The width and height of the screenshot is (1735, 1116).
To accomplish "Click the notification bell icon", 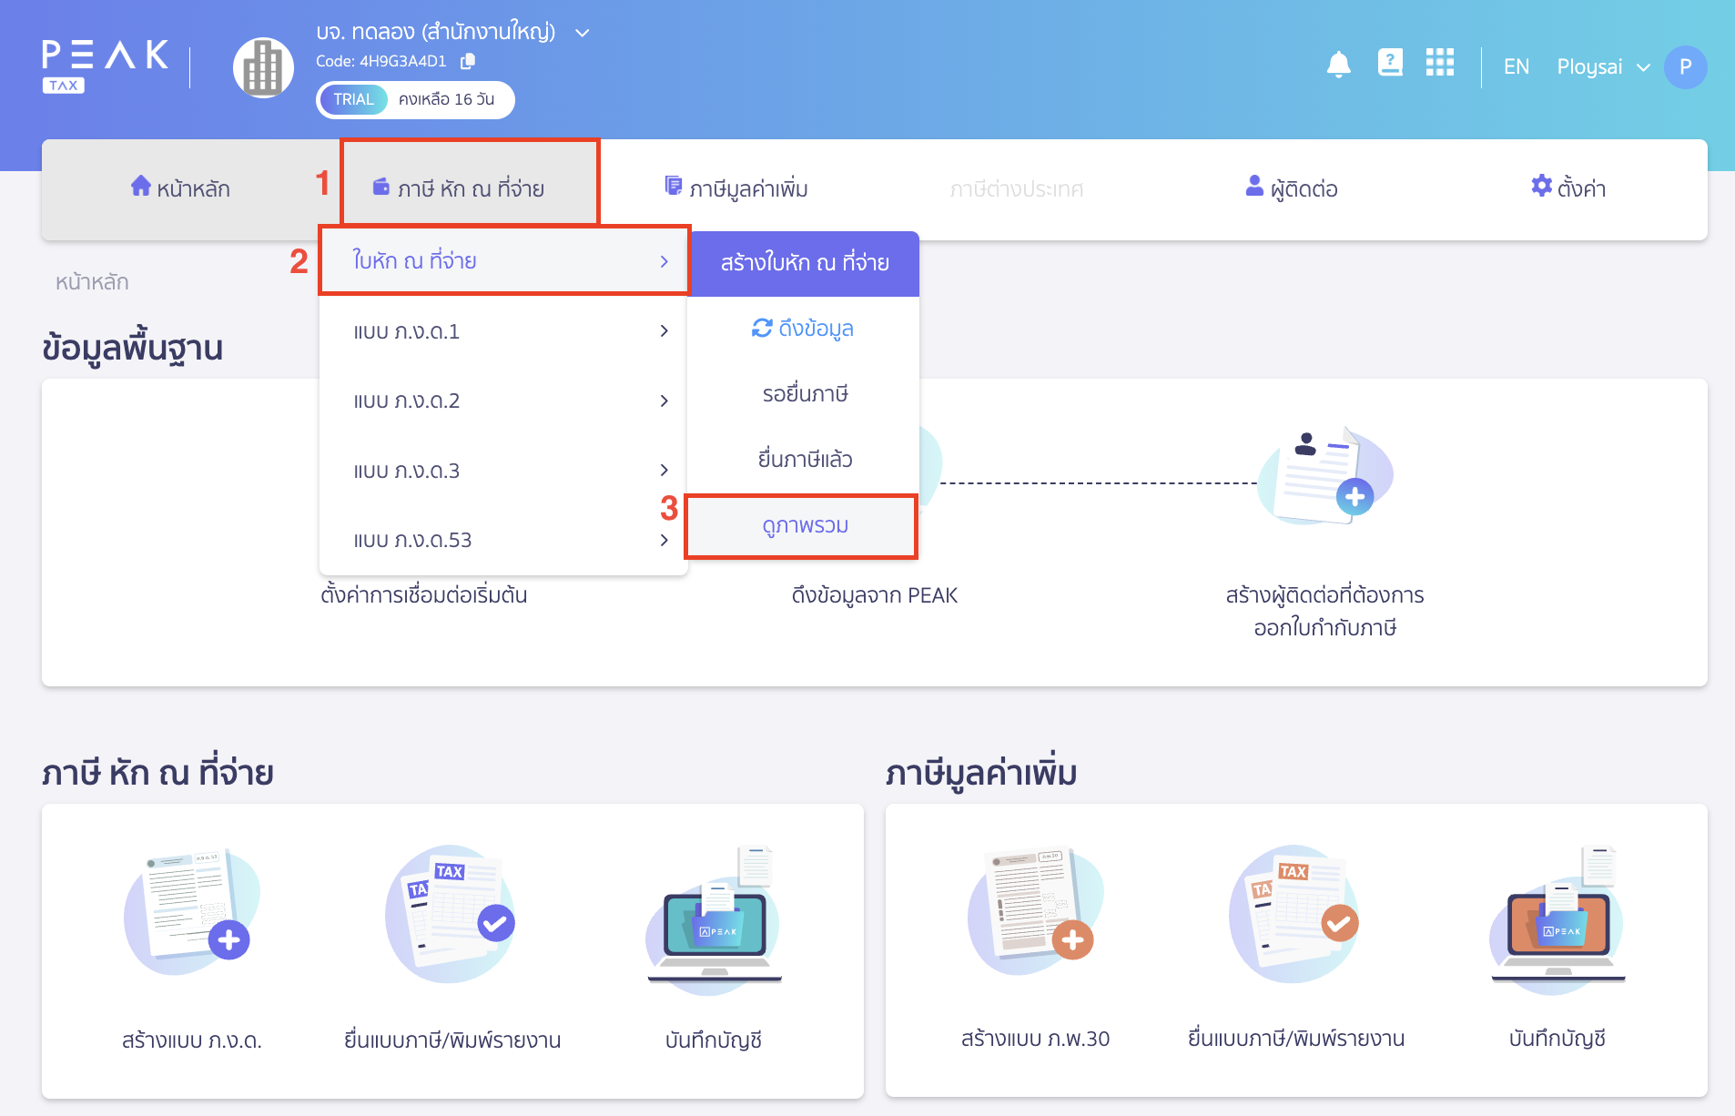I will (1338, 65).
